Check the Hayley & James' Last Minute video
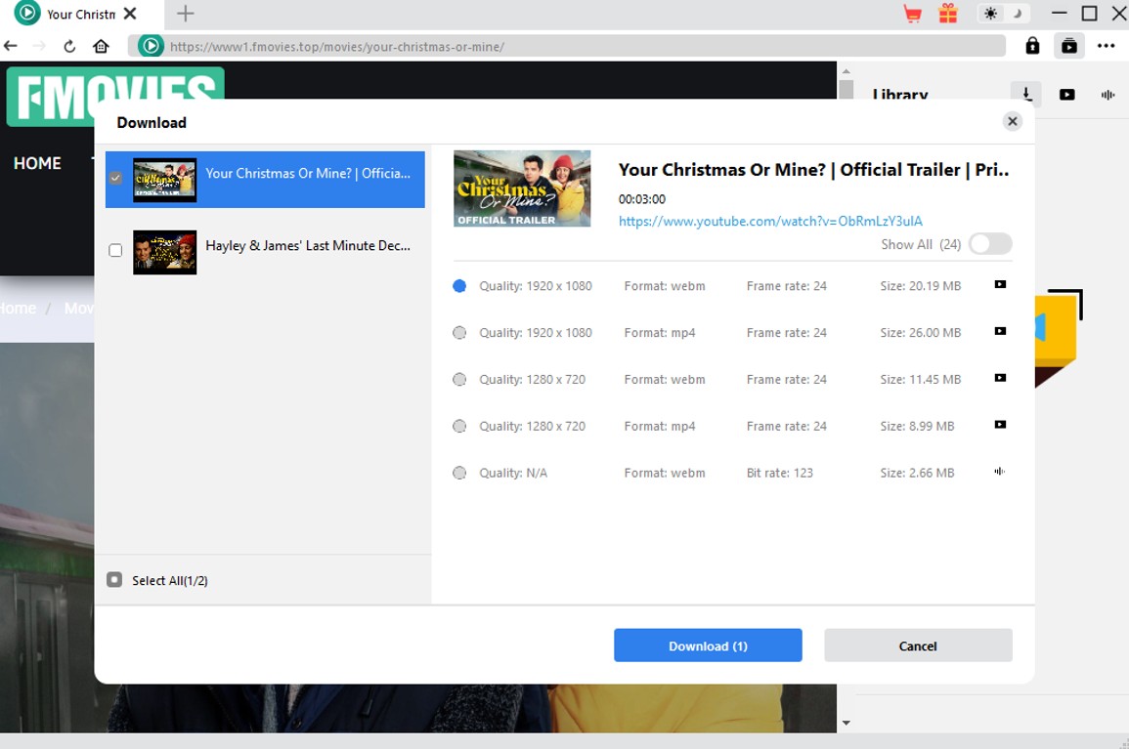1129x749 pixels. [115, 251]
